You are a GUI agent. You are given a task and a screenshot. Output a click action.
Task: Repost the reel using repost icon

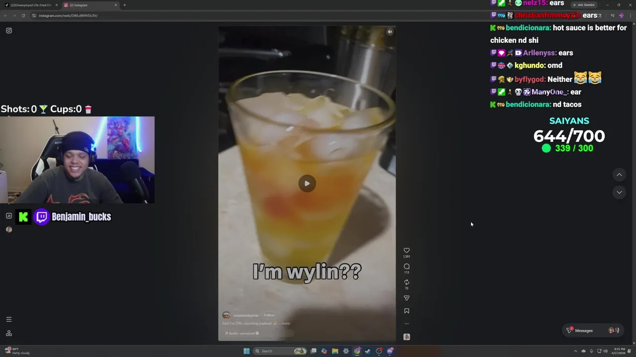coord(406,282)
